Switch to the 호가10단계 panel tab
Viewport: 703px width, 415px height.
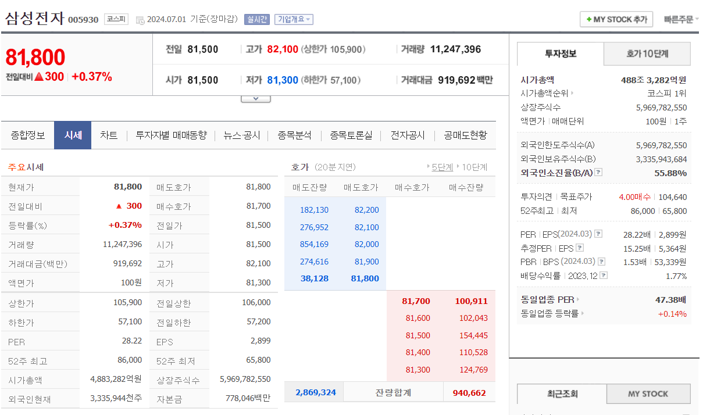pos(647,54)
